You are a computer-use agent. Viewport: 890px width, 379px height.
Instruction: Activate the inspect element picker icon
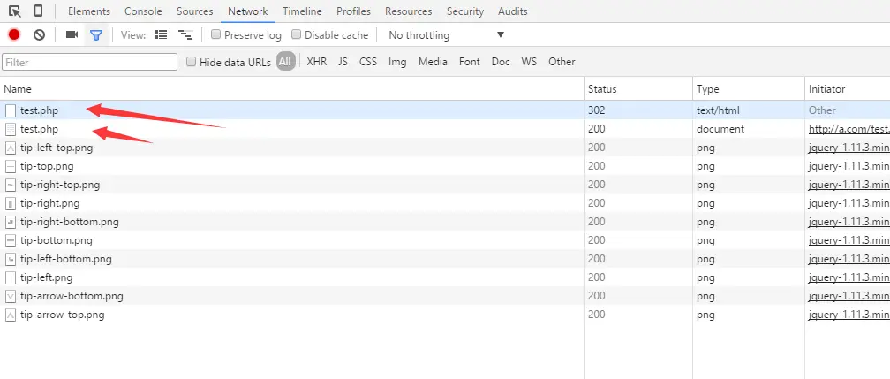point(15,11)
